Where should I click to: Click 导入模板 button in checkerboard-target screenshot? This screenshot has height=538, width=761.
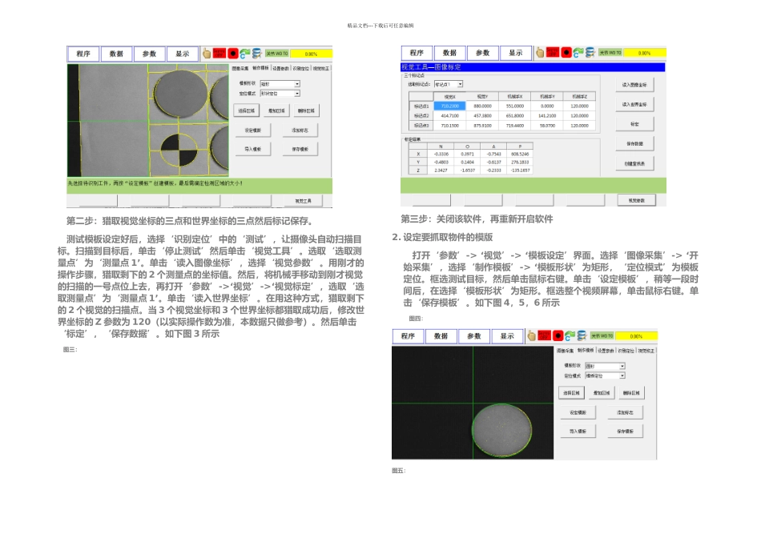253,149
